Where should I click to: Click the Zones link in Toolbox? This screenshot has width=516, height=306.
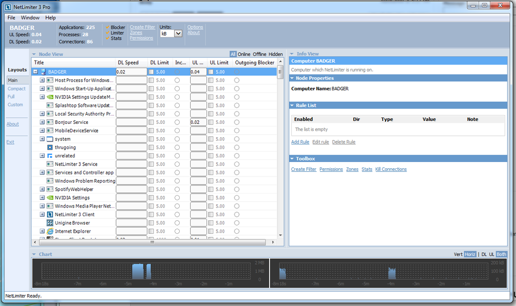pos(352,169)
